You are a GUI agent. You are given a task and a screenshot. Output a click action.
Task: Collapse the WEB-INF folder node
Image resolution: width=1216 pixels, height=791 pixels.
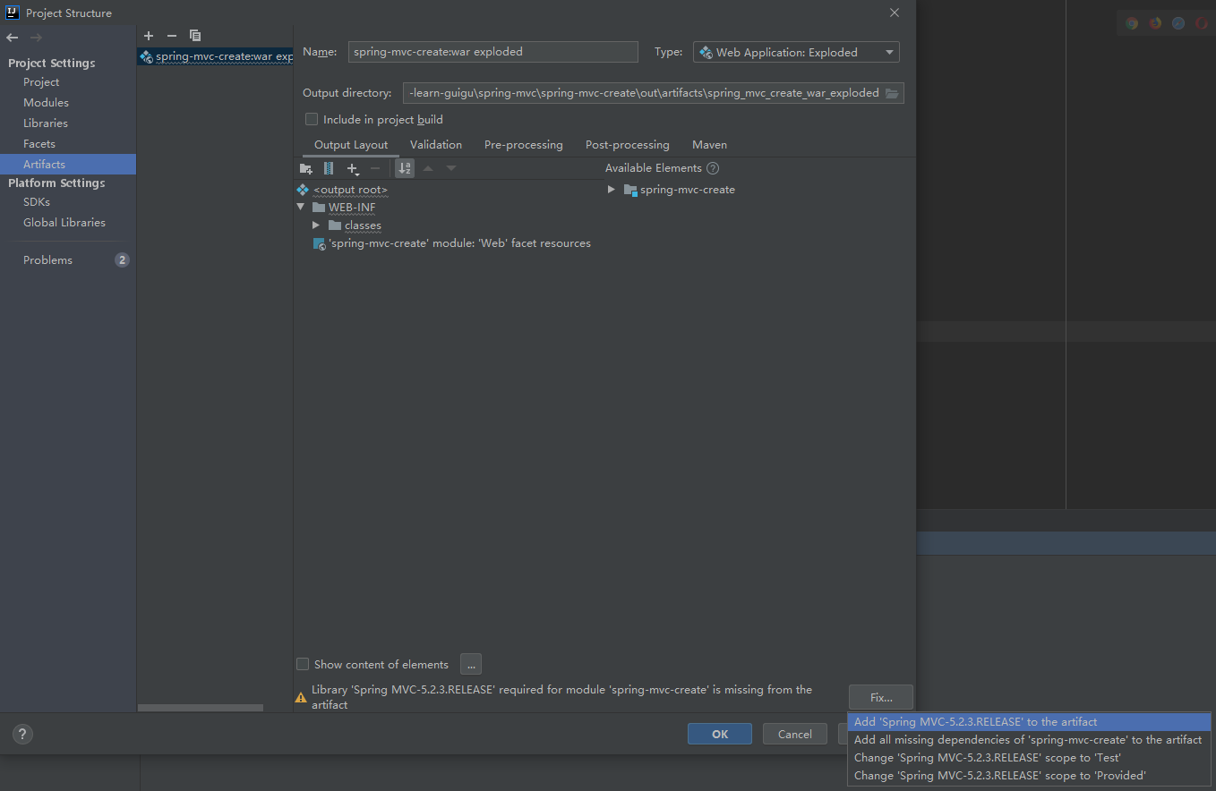302,208
